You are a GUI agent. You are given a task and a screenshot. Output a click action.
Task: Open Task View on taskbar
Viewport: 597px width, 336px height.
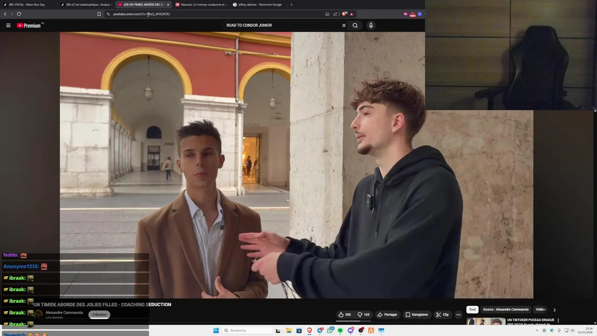(278, 330)
